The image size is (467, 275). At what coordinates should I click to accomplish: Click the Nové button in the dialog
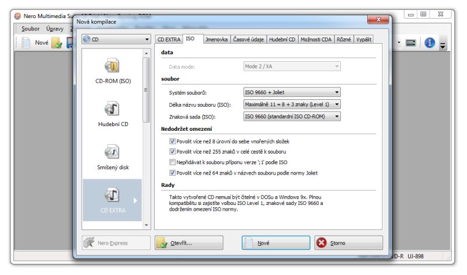point(276,243)
